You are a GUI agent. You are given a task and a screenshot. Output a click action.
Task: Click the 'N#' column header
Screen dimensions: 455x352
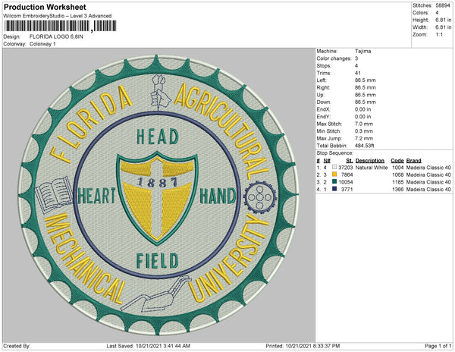[x=327, y=161]
